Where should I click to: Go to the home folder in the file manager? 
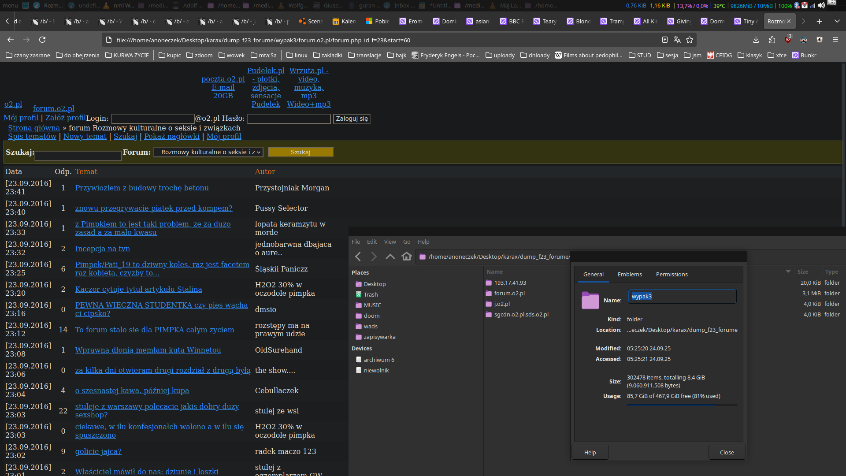coord(407,257)
